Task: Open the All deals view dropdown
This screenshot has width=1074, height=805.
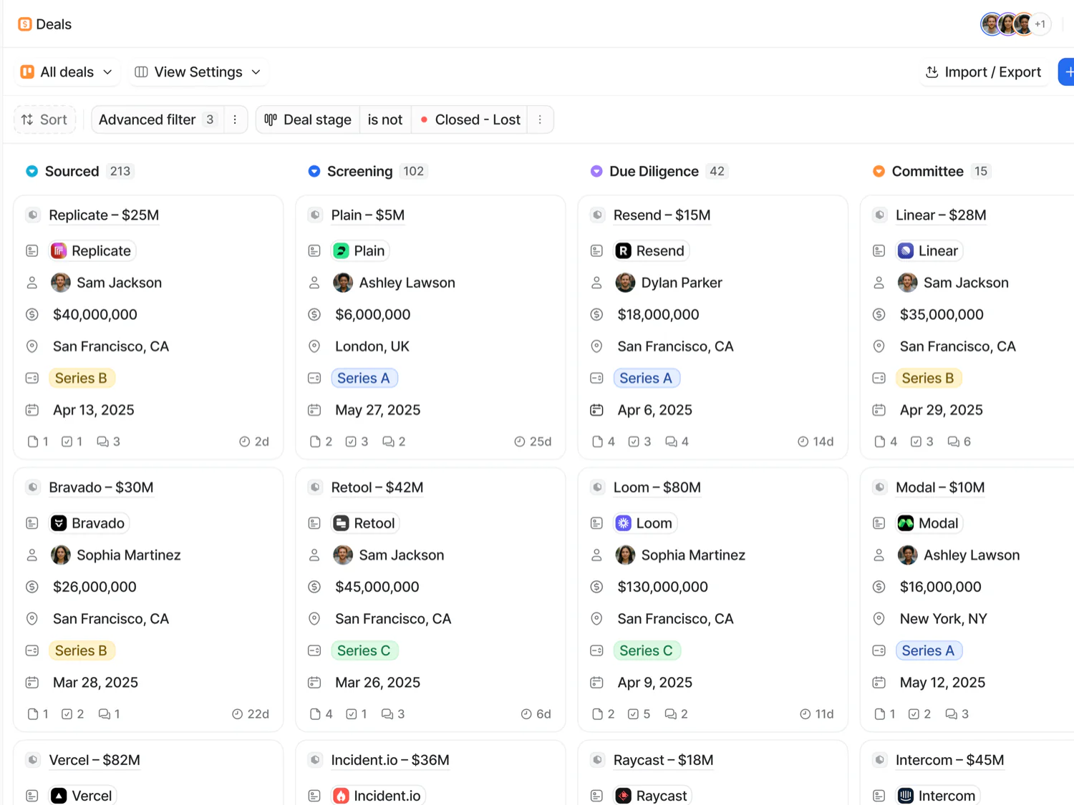Action: pos(67,72)
